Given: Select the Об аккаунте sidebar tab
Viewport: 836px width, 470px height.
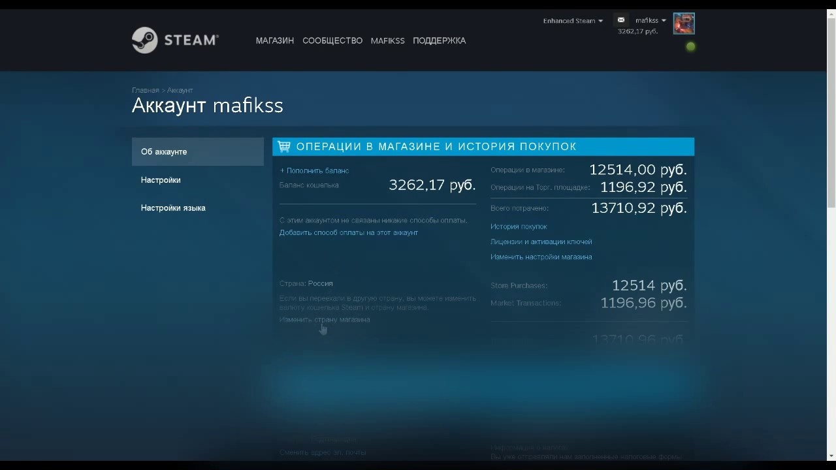Looking at the screenshot, I should [x=198, y=151].
